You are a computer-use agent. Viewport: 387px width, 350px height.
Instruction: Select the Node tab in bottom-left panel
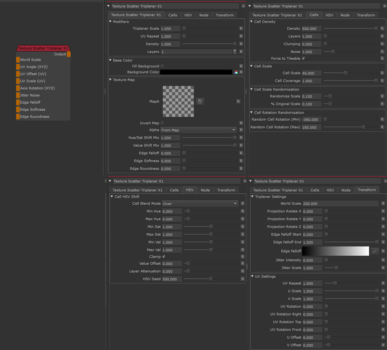coord(205,190)
